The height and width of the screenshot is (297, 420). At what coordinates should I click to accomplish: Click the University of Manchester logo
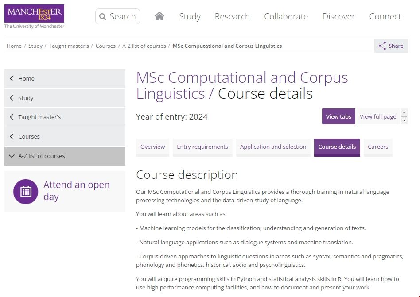pyautogui.click(x=34, y=16)
